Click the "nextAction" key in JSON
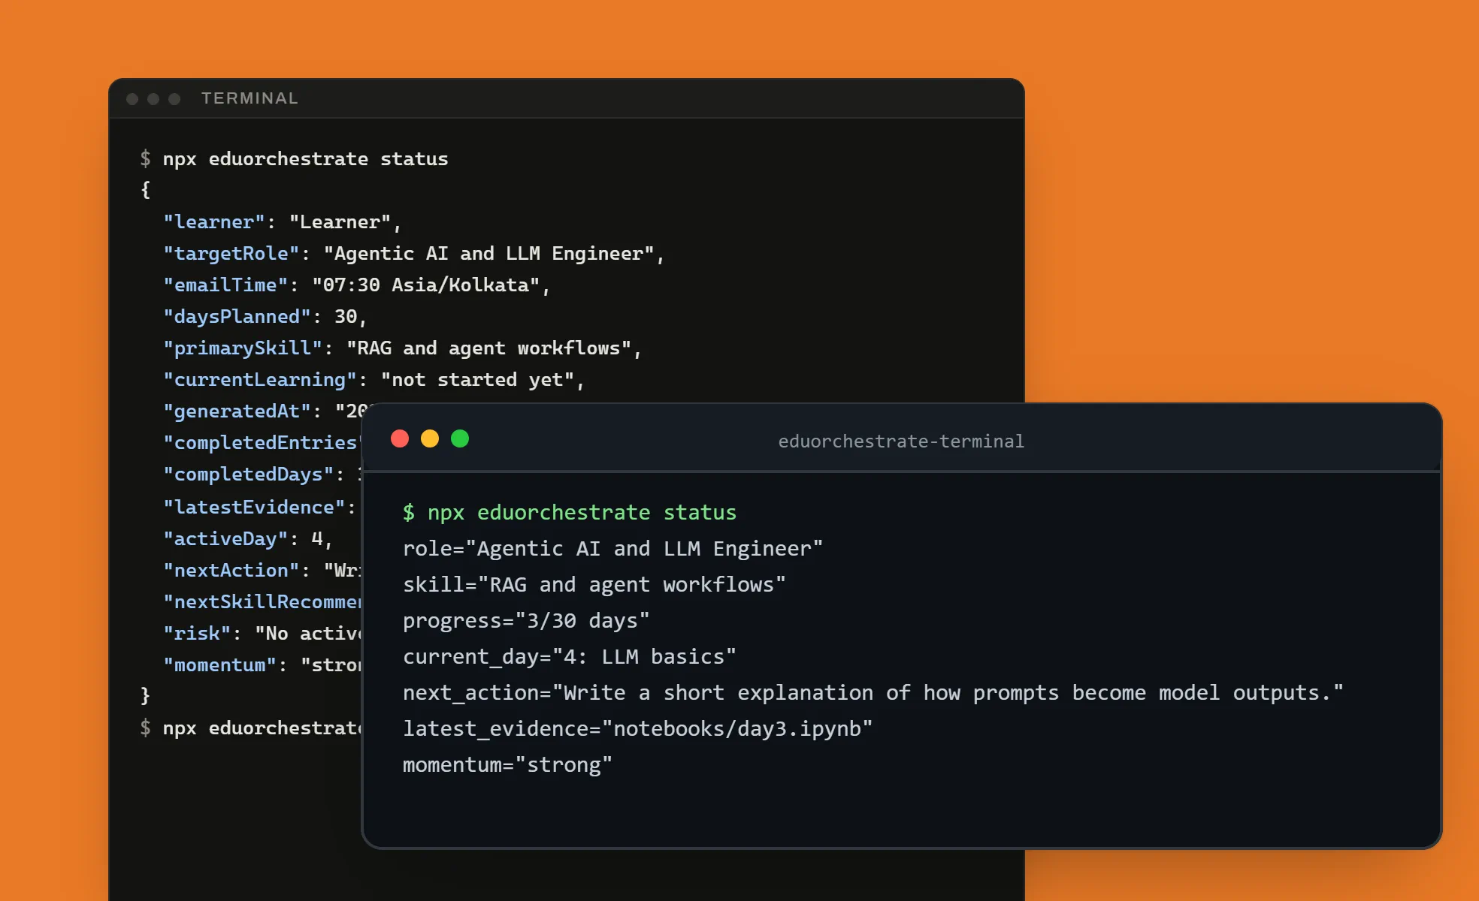This screenshot has width=1479, height=901. tap(231, 571)
